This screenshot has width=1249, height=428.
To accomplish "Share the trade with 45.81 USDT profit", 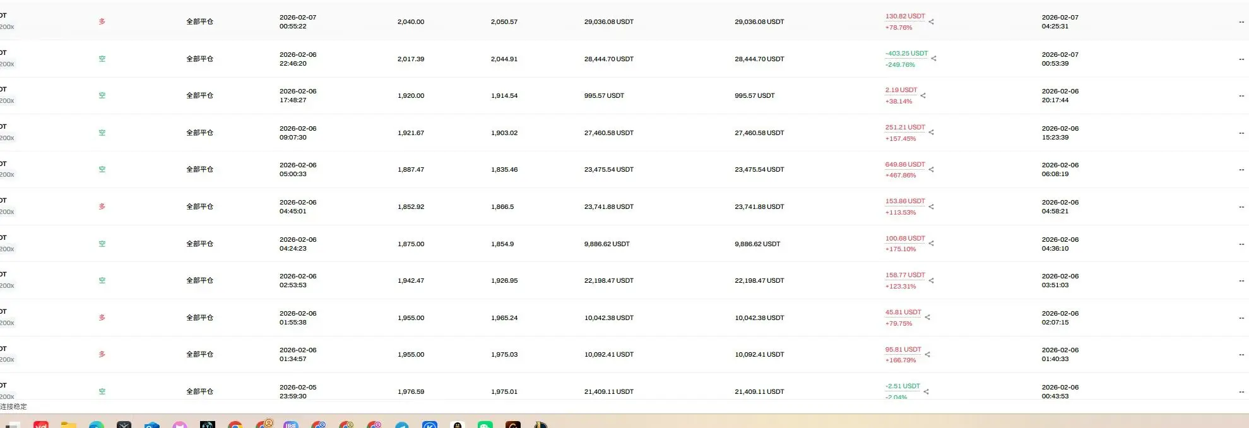I will 927,318.
